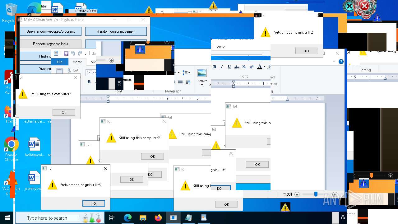This screenshot has width=398, height=224.
Task: Insert a Picture using the ribbon icon
Action: click(202, 73)
